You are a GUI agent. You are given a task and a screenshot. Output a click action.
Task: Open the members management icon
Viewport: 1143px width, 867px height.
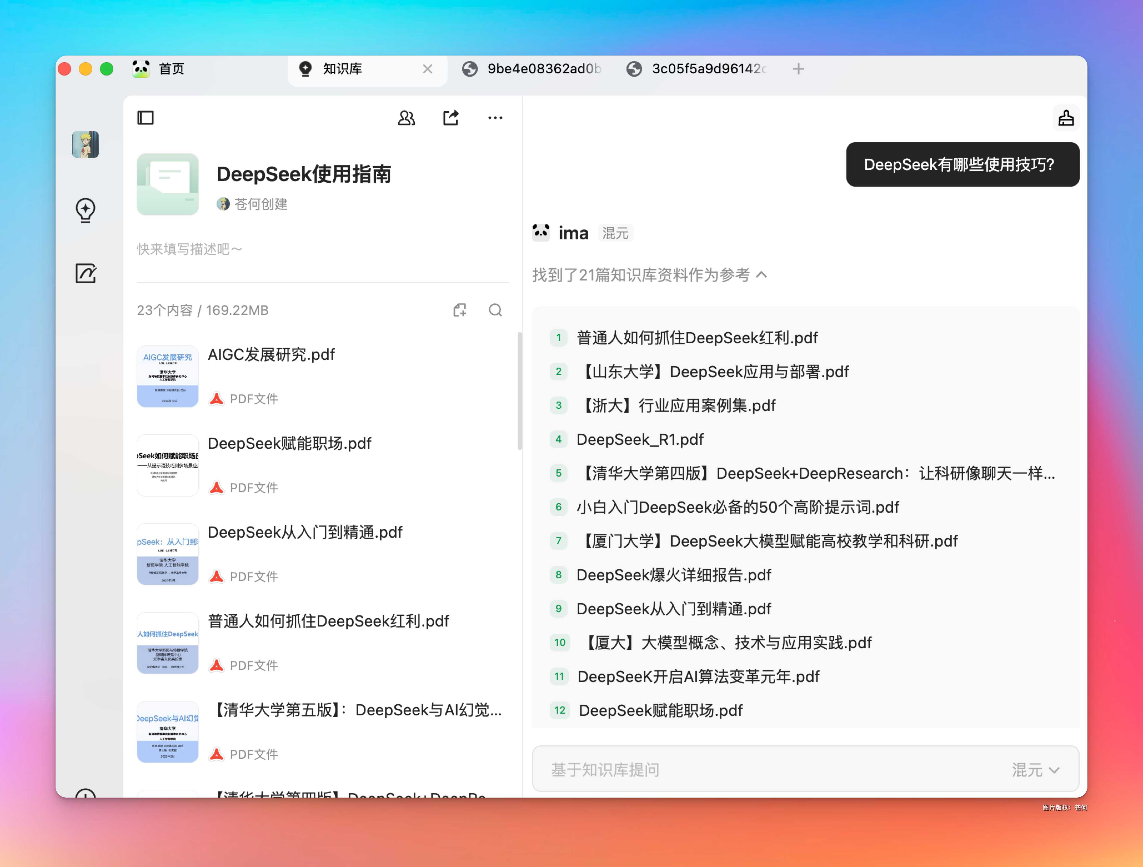pos(406,118)
